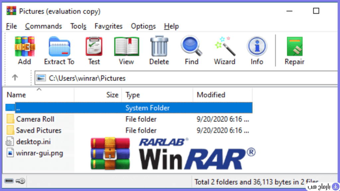This screenshot has width=340, height=191.
Task: Click the address path field showing C:\Users\winrar\Pictures
Action: coord(186,78)
